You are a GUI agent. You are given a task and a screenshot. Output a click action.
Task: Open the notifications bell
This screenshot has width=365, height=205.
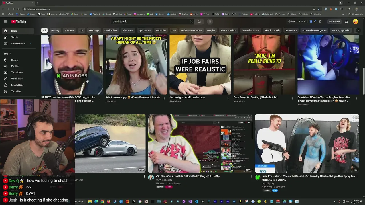(x=346, y=22)
